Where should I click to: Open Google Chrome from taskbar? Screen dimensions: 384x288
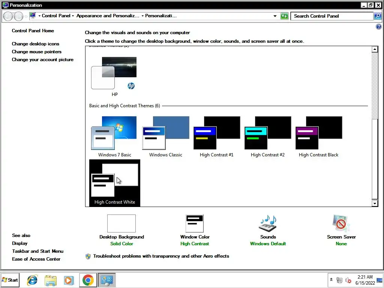pyautogui.click(x=88, y=280)
